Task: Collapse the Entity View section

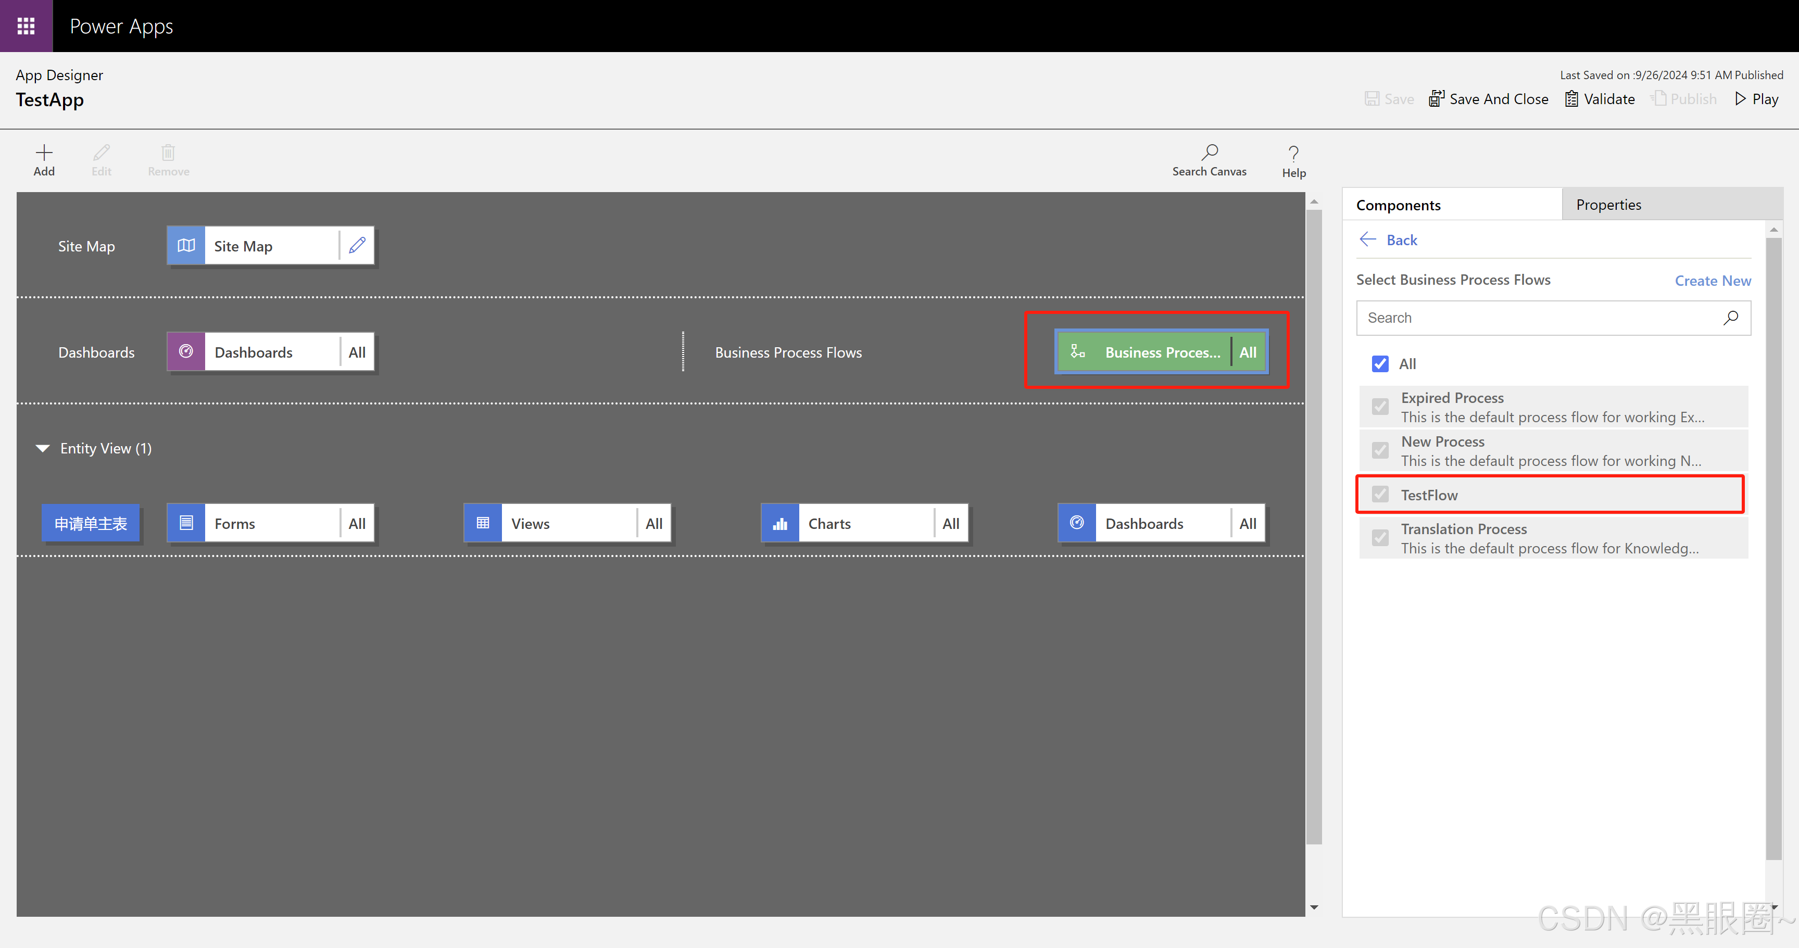Action: (x=43, y=448)
